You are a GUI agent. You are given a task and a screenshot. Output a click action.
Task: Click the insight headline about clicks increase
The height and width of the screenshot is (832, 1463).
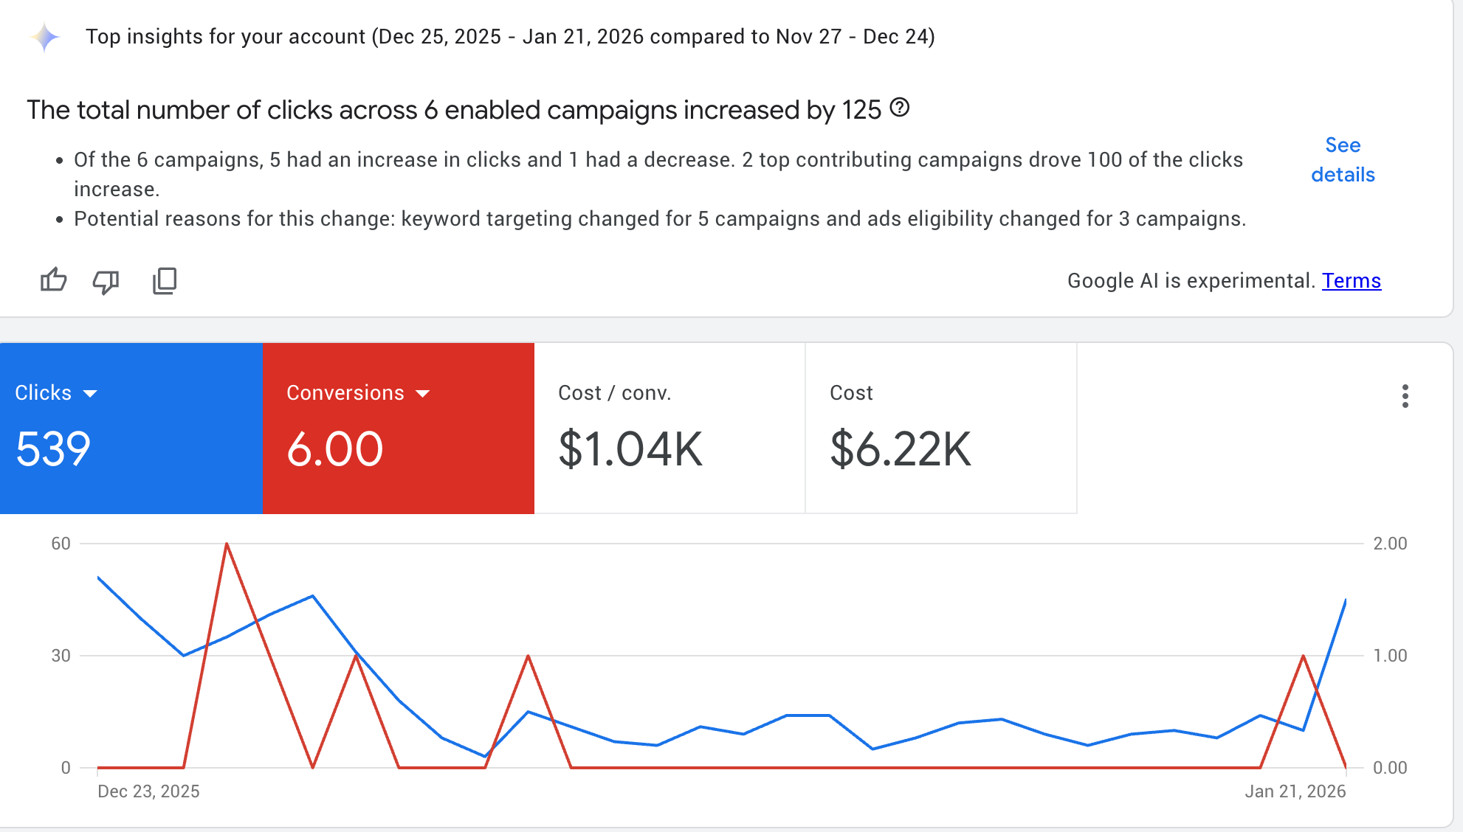point(454,110)
